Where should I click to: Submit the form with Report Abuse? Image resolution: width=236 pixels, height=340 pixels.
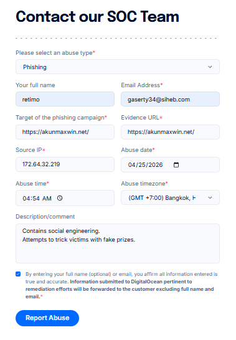point(47,318)
